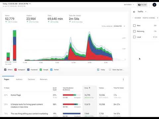Click the 3m 27s time cell

117,104
